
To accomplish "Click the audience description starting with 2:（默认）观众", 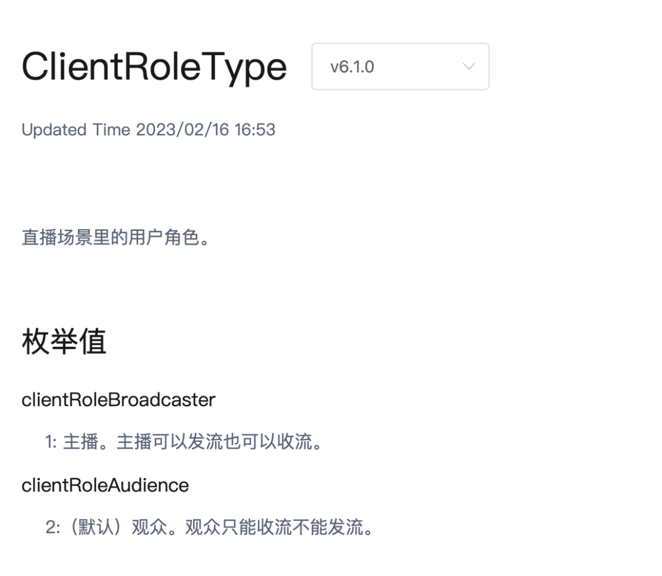I will point(210,527).
